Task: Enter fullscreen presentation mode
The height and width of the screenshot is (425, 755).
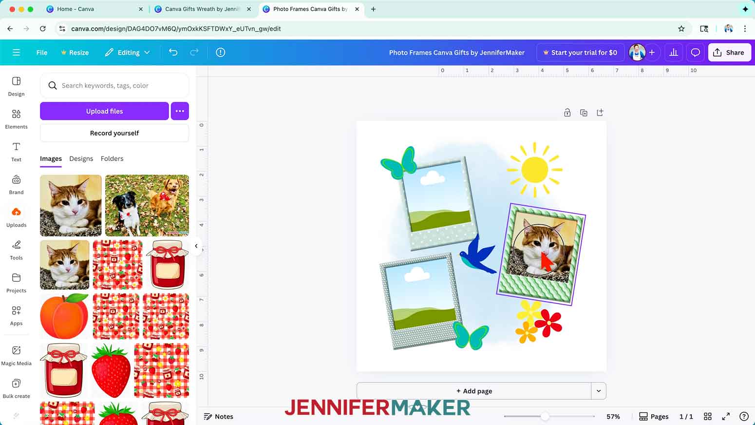Action: tap(726, 416)
